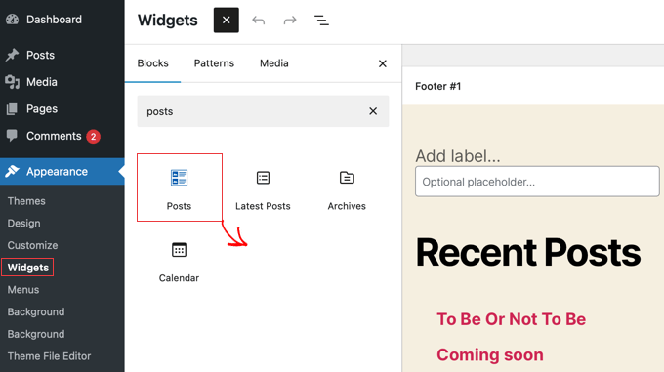Insert the Calendar block
Image resolution: width=664 pixels, height=372 pixels.
pyautogui.click(x=179, y=261)
